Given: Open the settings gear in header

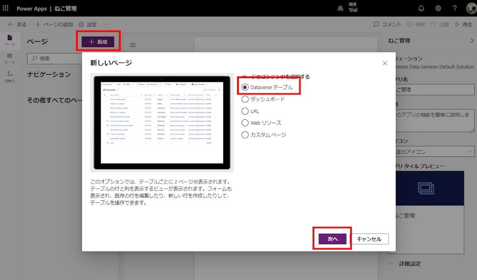Looking at the screenshot, I should [x=438, y=8].
